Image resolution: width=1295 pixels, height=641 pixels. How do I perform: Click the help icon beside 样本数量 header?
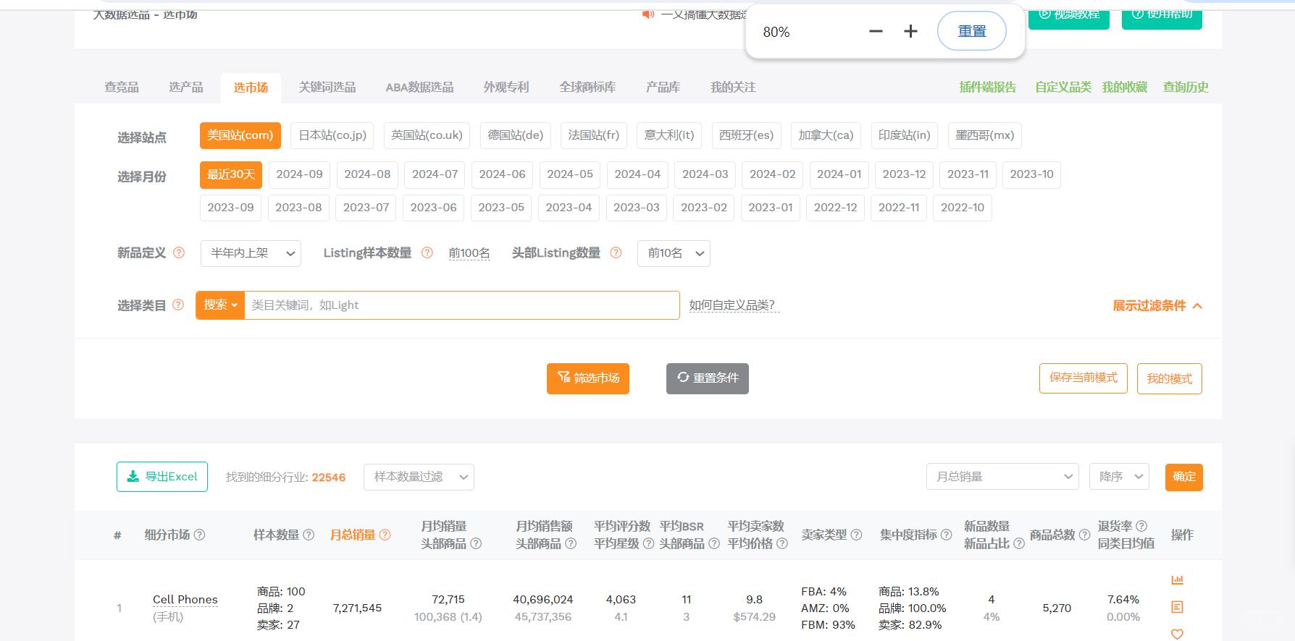(x=309, y=535)
